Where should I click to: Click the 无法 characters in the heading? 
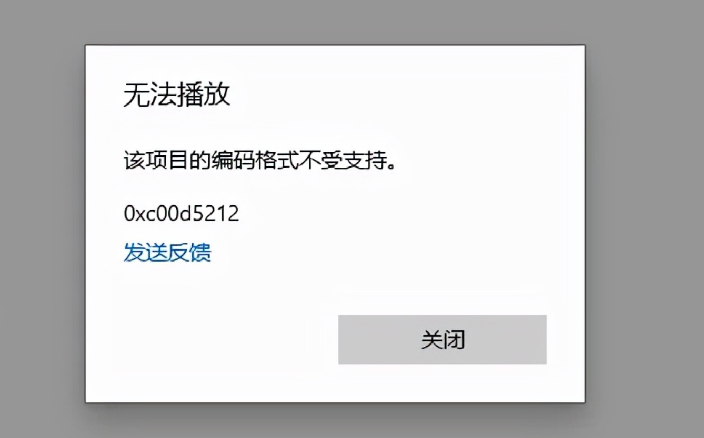click(x=150, y=95)
